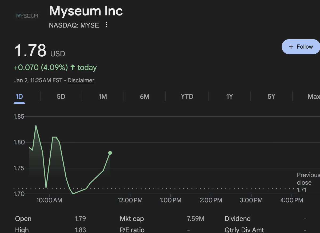320x233 pixels.
Task: Click the Open label
Action: tap(23, 219)
